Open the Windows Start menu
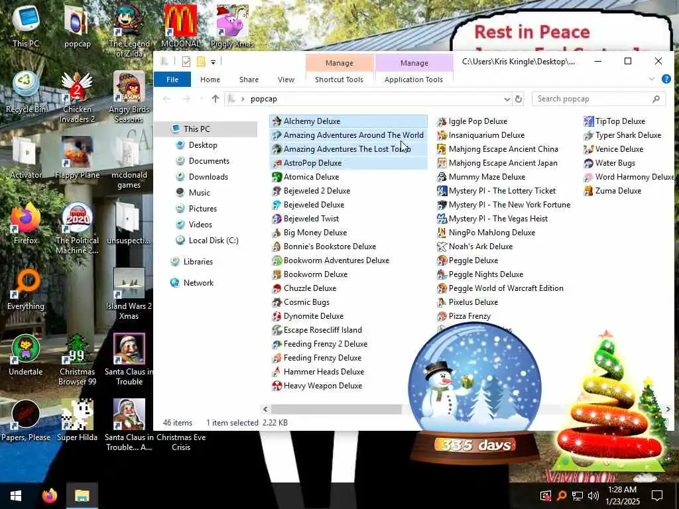679x509 pixels. 16,496
